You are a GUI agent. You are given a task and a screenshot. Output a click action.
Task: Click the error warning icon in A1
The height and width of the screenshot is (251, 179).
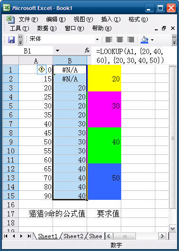point(42,70)
